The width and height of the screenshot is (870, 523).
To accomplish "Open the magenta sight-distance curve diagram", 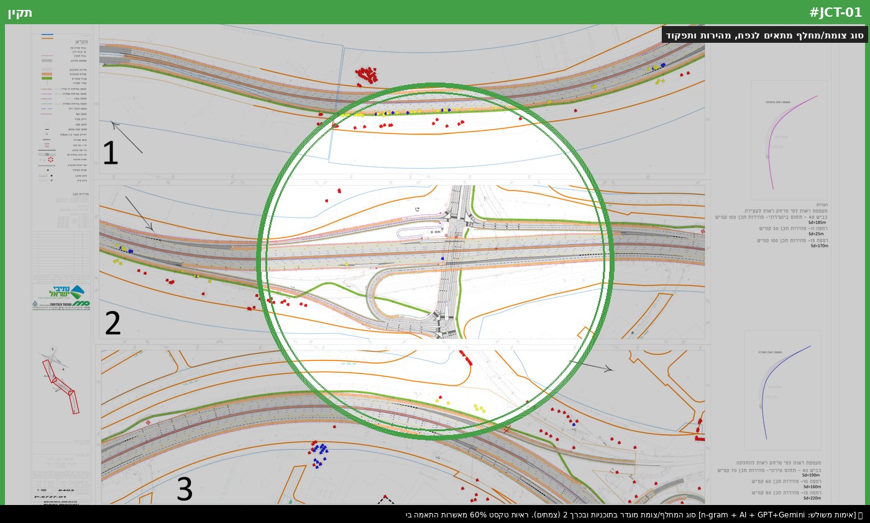I will [x=789, y=140].
